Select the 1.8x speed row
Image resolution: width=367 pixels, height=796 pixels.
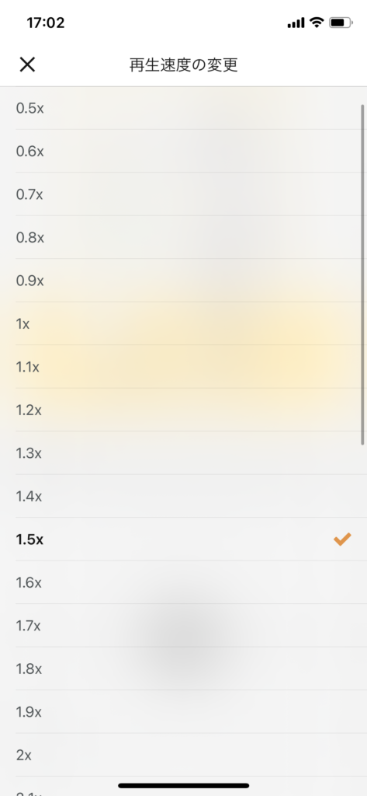(183, 669)
